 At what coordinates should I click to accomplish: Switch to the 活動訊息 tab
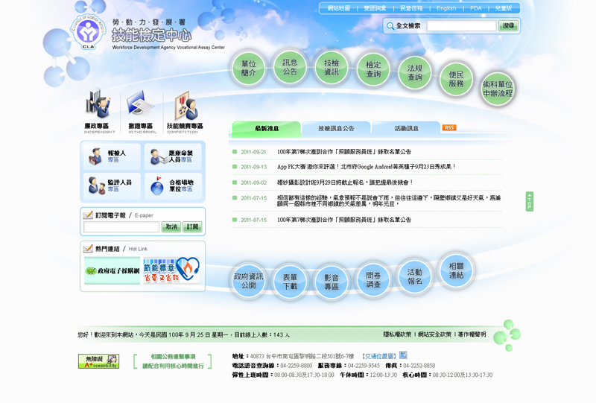[406, 129]
